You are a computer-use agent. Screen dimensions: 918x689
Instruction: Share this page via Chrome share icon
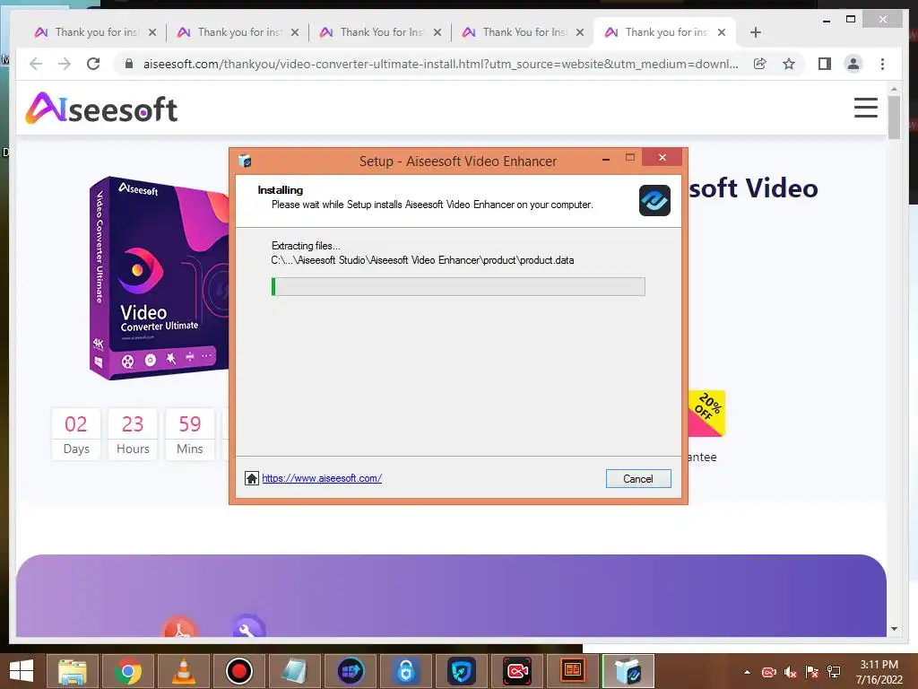[x=760, y=64]
